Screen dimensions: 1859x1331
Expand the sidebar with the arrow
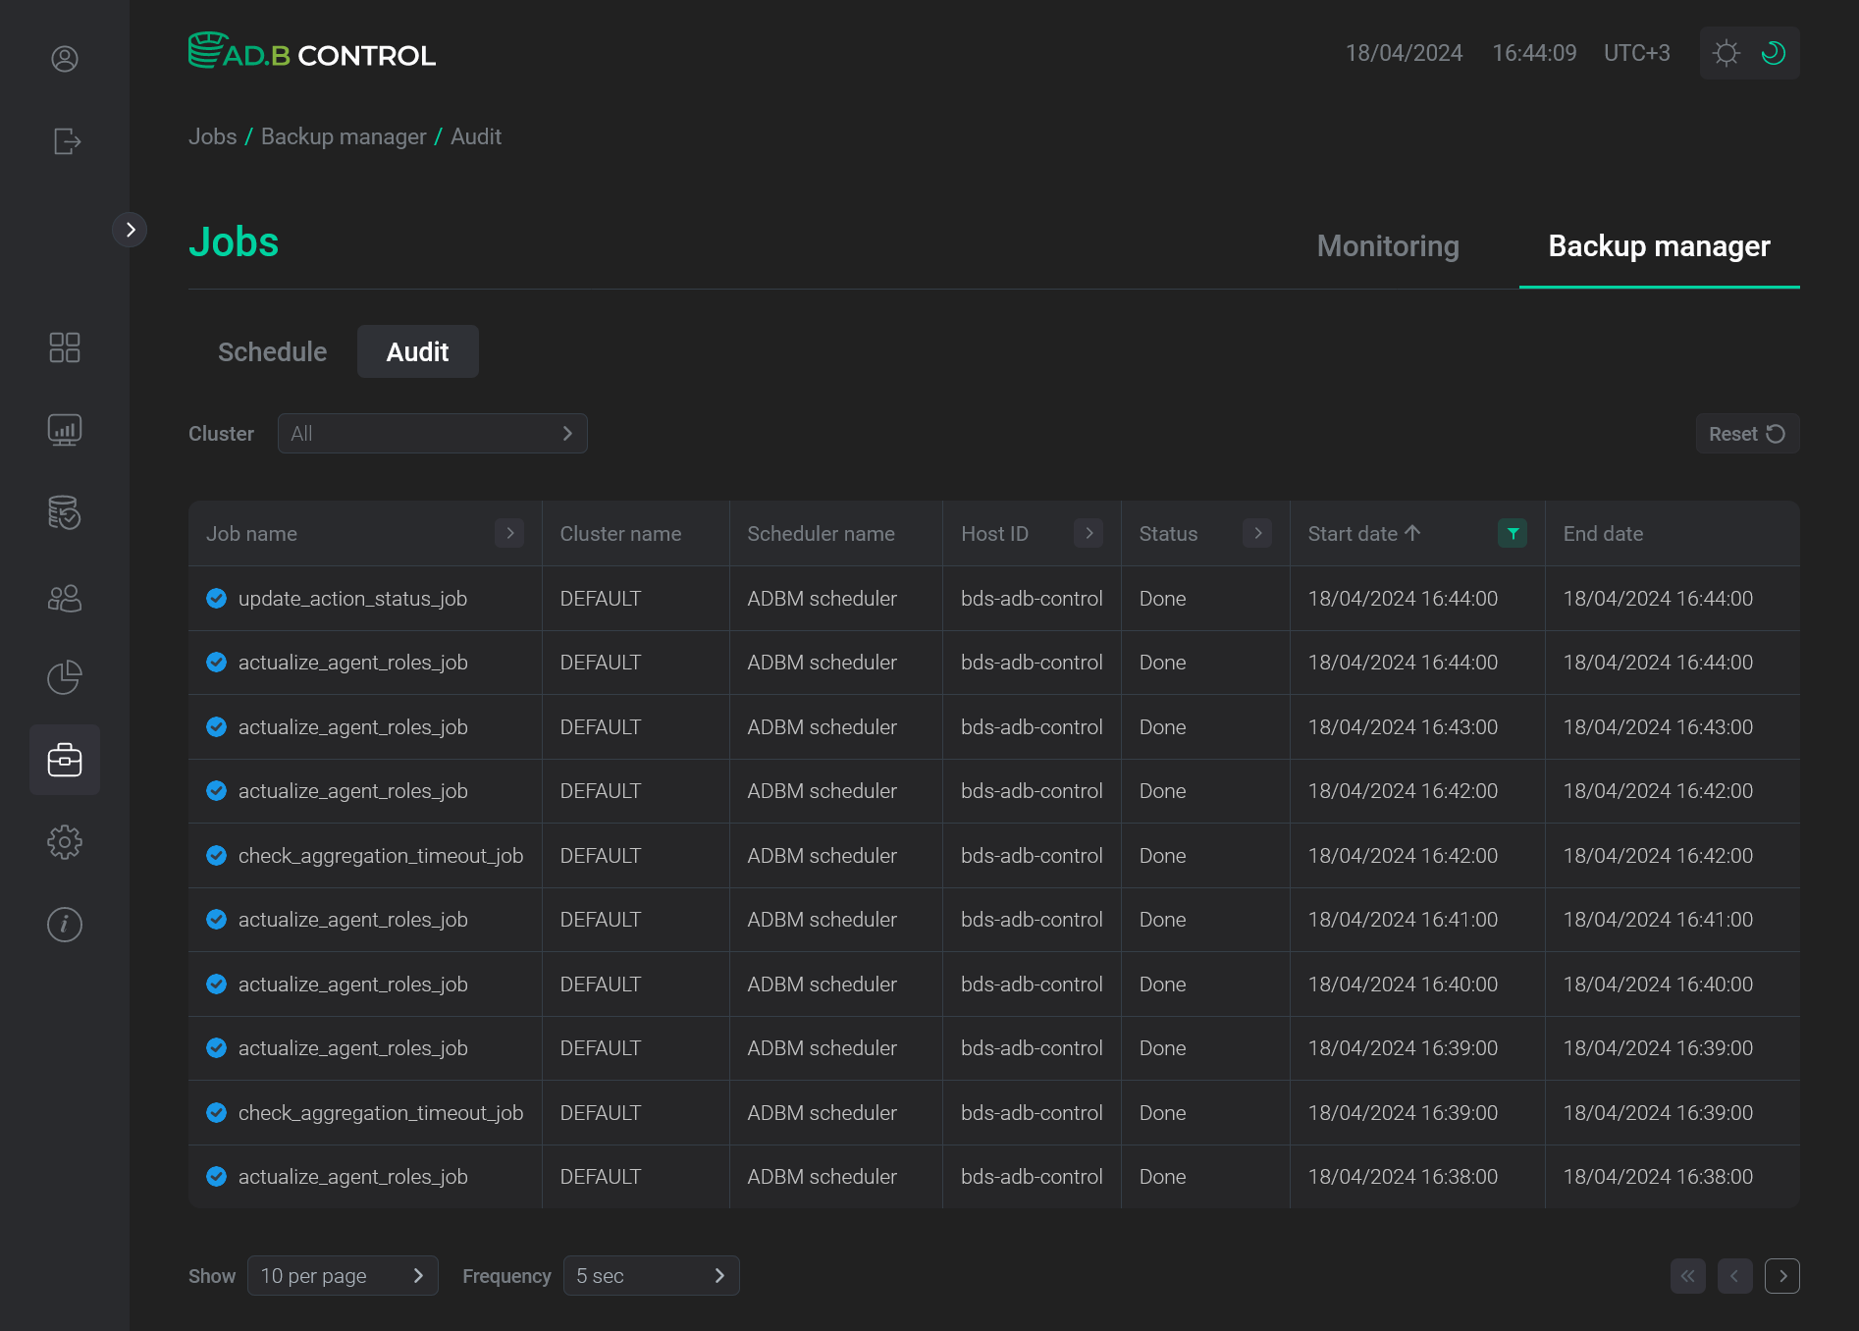(131, 229)
